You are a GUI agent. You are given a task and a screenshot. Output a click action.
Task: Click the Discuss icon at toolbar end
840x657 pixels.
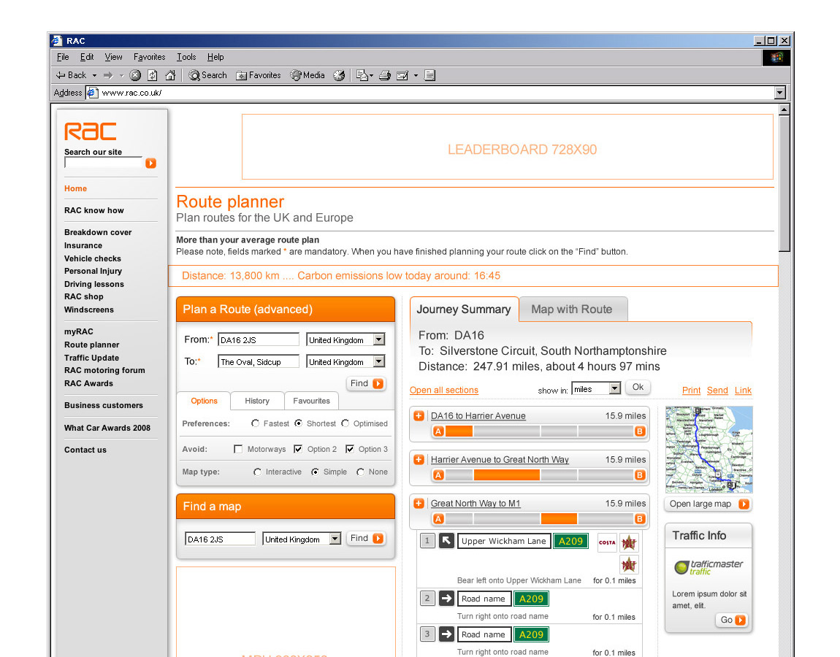pyautogui.click(x=429, y=75)
